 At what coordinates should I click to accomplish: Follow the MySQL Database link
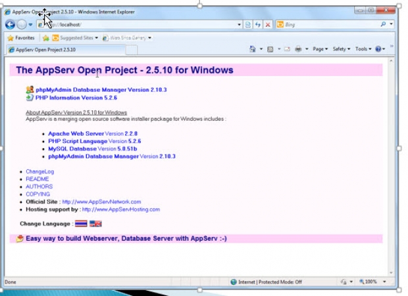72,148
